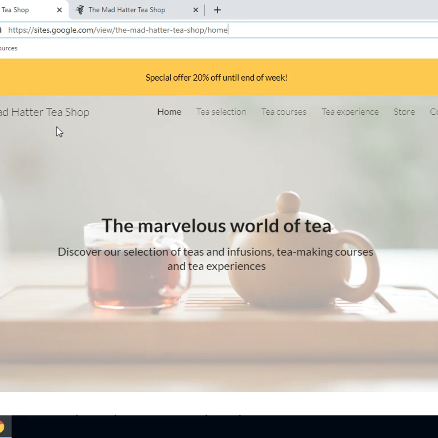Screen dimensions: 438x438
Task: Click the cut-off nav item after Store
Action: pyautogui.click(x=434, y=112)
